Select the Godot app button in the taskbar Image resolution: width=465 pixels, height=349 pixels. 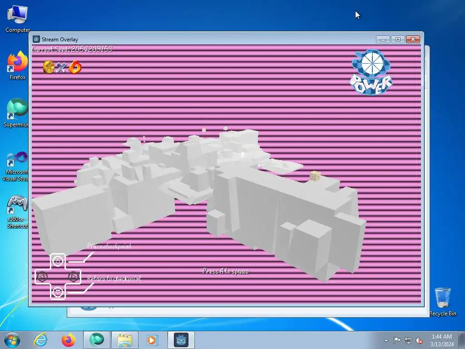tap(181, 340)
